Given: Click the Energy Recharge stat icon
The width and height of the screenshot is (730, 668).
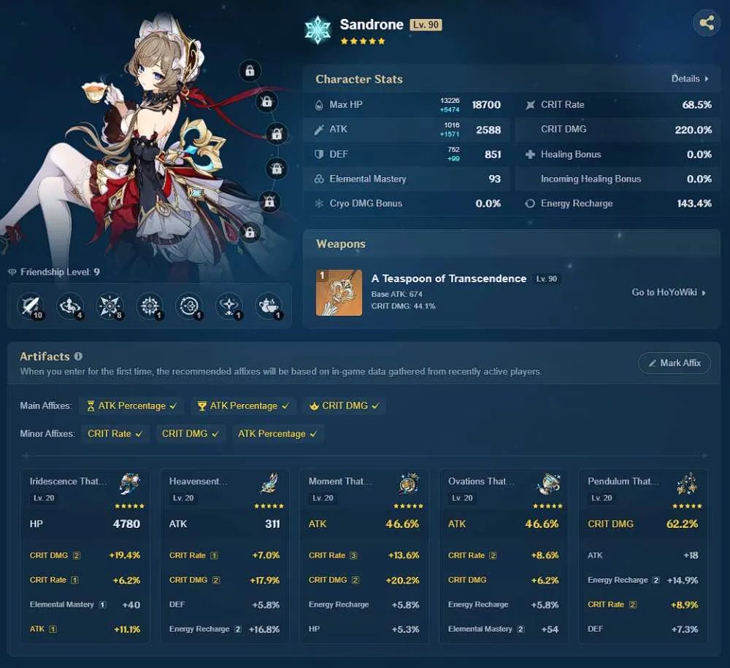Looking at the screenshot, I should pos(530,203).
